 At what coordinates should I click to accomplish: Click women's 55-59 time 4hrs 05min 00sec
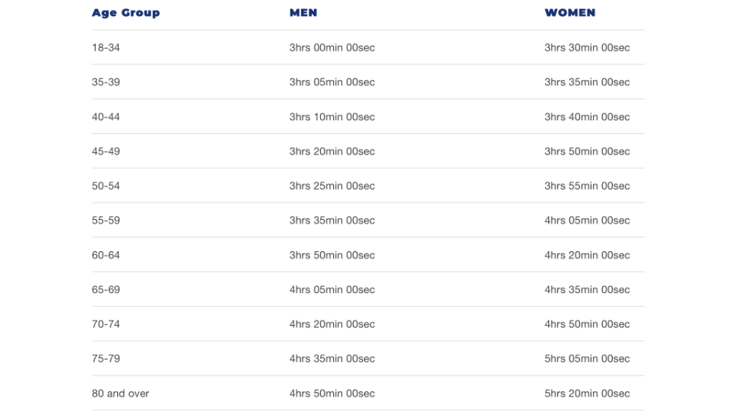tap(587, 221)
